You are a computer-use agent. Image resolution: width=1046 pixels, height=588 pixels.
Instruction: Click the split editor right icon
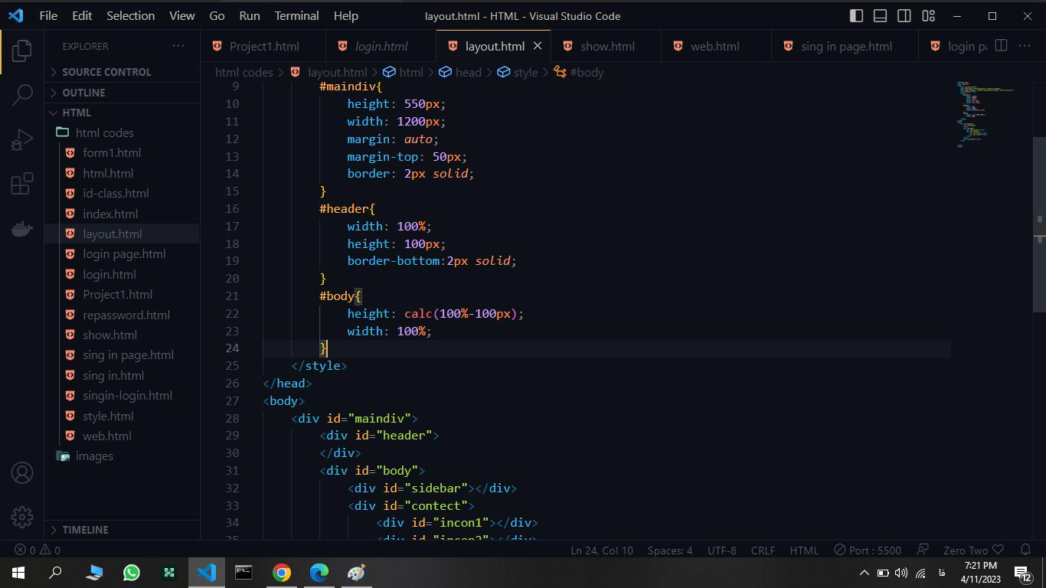(1001, 46)
